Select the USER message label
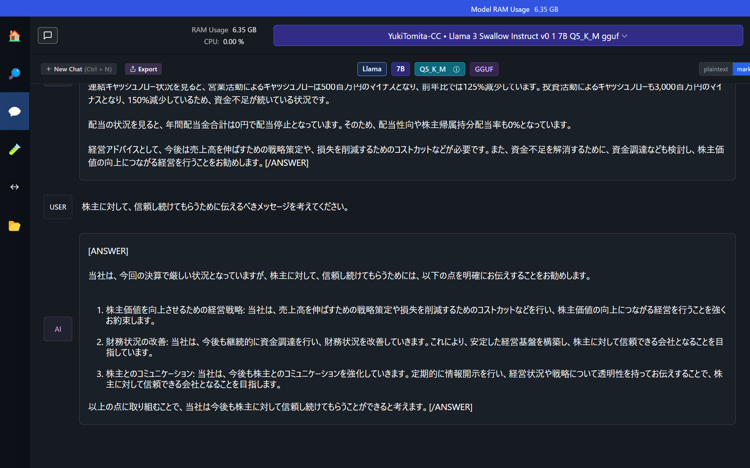Viewport: 750px width, 468px height. click(x=58, y=206)
